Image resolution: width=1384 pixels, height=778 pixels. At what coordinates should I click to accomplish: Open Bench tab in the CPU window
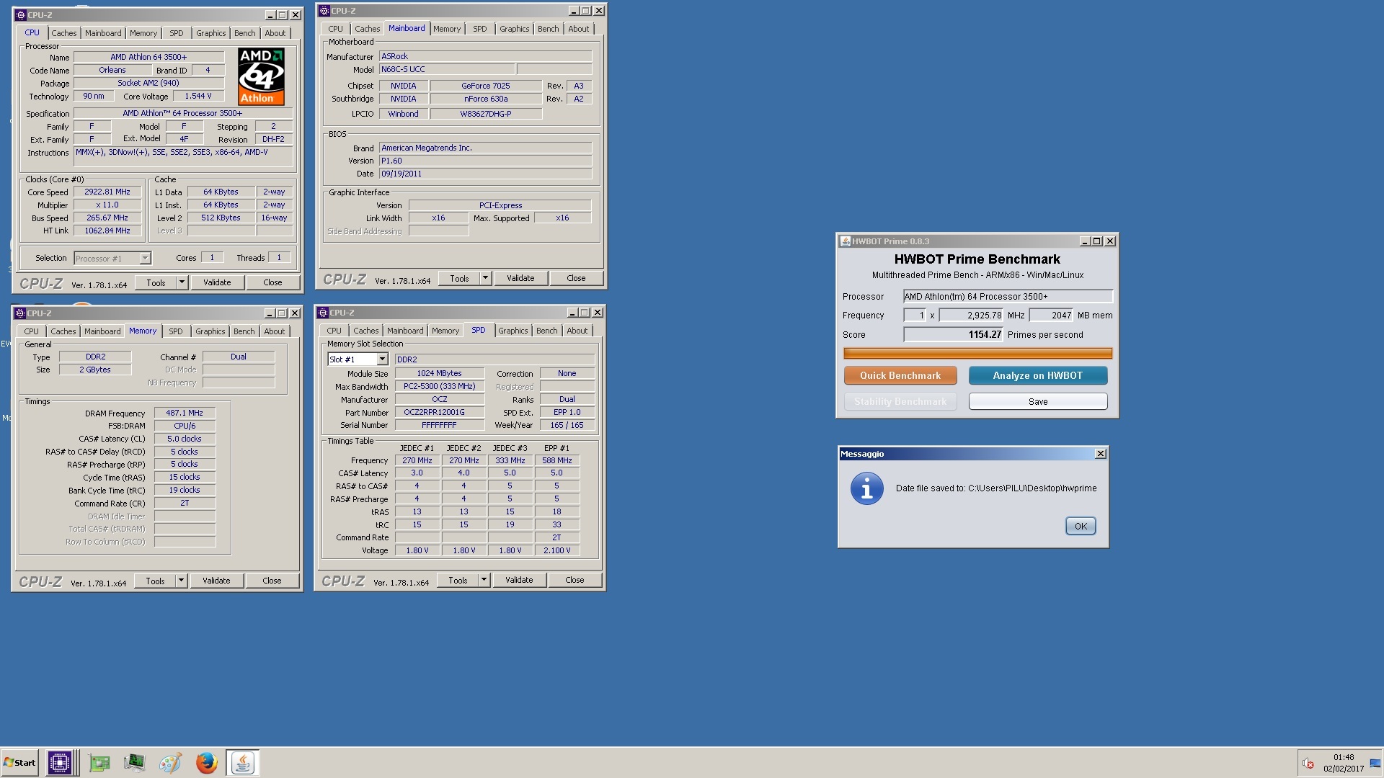(244, 33)
